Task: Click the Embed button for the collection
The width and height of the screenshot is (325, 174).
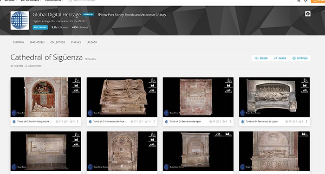Action: pos(261,58)
